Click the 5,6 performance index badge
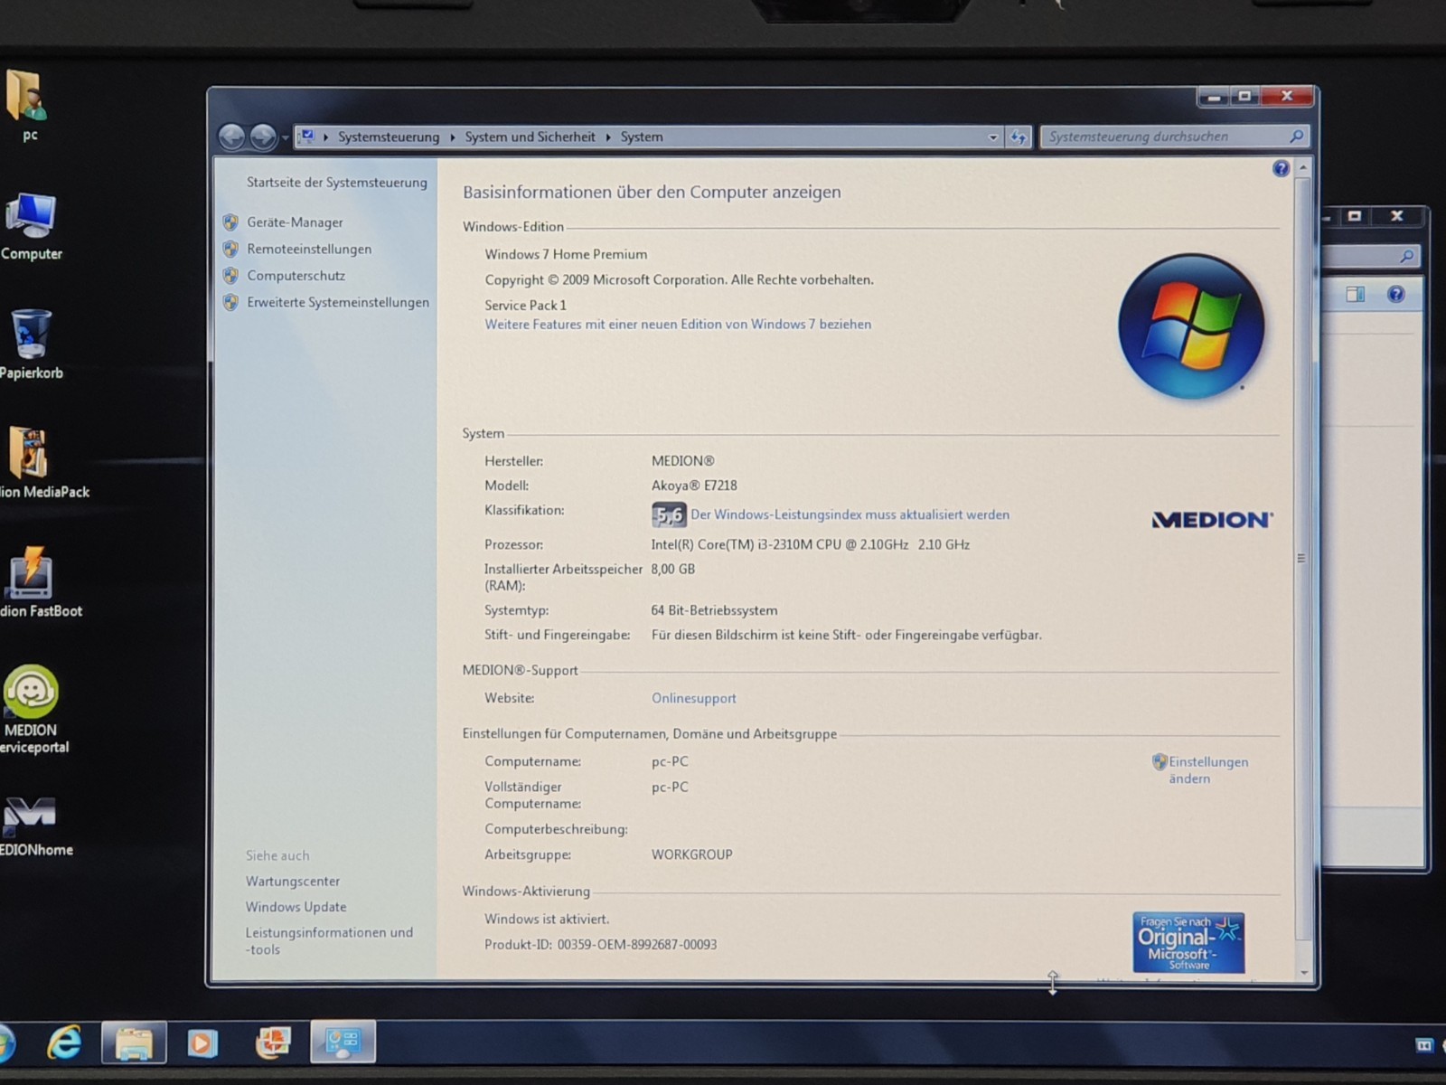1446x1085 pixels. tap(669, 515)
